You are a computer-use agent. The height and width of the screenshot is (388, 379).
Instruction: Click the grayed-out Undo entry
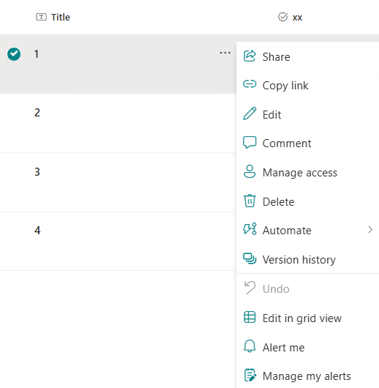307,288
